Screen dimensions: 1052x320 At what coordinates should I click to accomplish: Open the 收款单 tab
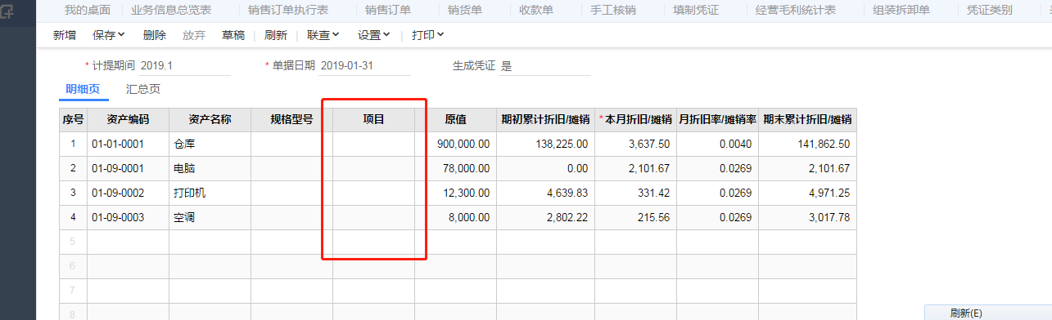coord(537,11)
